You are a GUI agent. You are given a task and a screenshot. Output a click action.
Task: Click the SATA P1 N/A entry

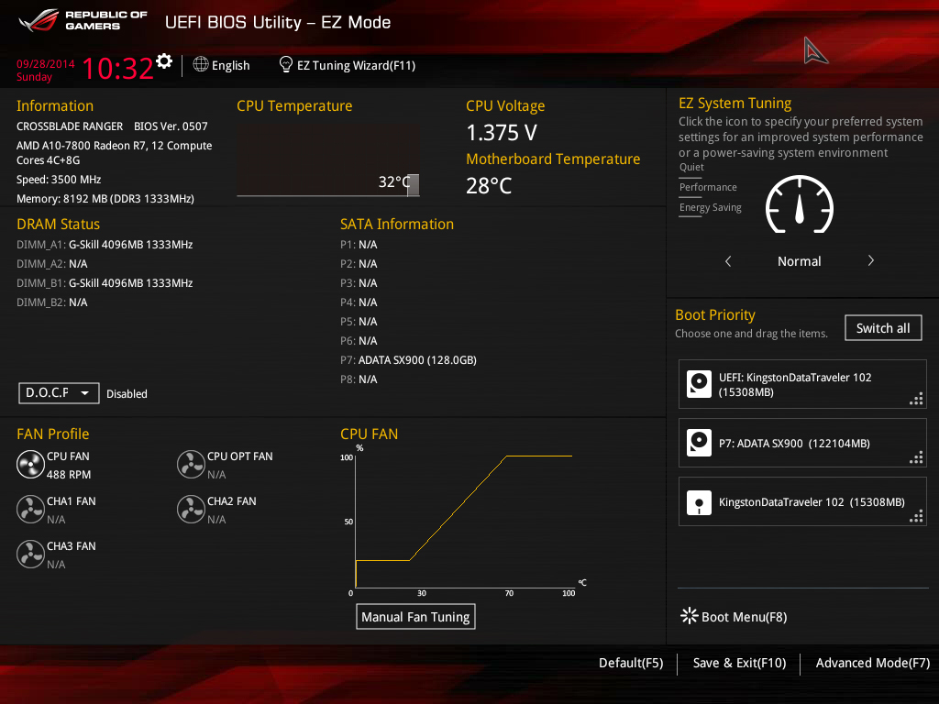click(x=359, y=244)
